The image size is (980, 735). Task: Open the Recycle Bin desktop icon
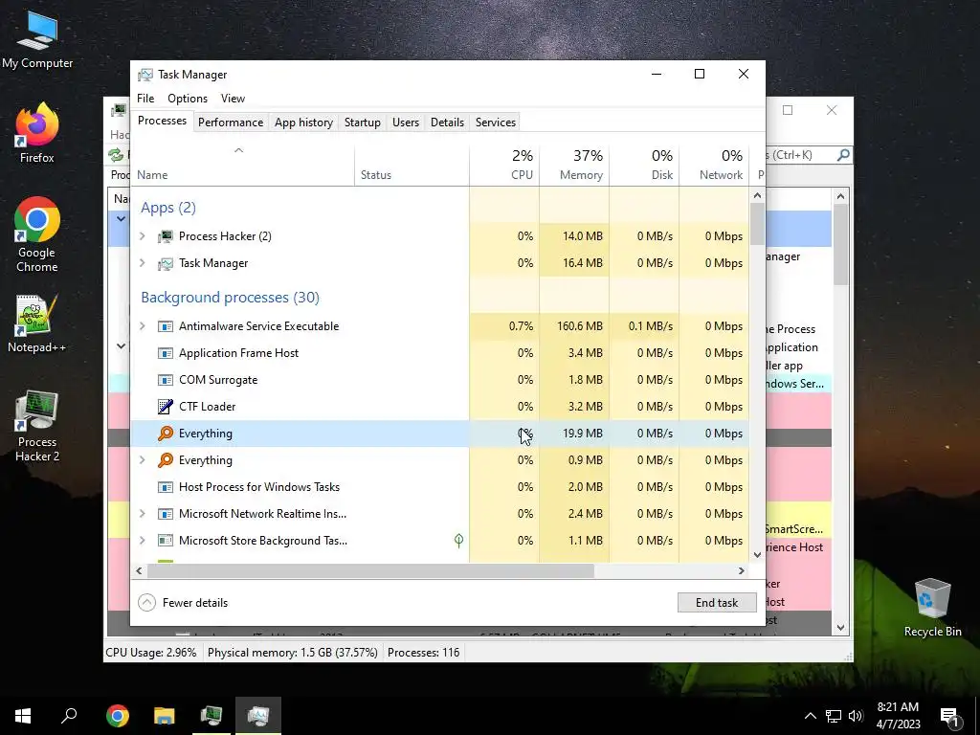coord(932,608)
